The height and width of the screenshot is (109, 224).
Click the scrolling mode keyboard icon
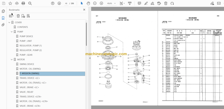click(130, 3)
